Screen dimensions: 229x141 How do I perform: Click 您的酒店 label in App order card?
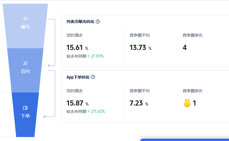(74, 91)
